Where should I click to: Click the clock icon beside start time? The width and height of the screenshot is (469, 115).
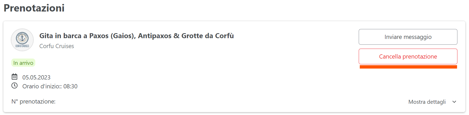(x=14, y=86)
